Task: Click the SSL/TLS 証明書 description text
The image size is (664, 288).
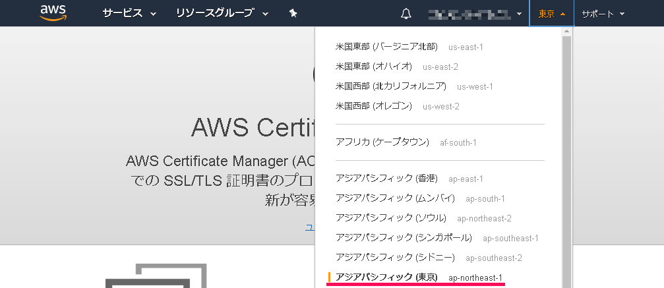Action: pos(222,181)
